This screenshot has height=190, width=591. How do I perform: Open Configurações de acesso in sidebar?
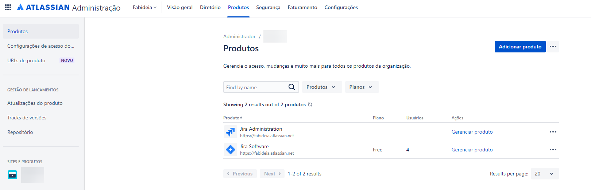click(41, 46)
